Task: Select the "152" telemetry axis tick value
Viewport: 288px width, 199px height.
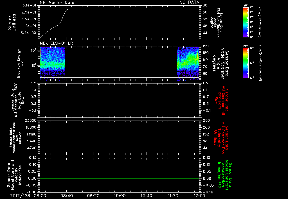Action: (x=206, y=134)
